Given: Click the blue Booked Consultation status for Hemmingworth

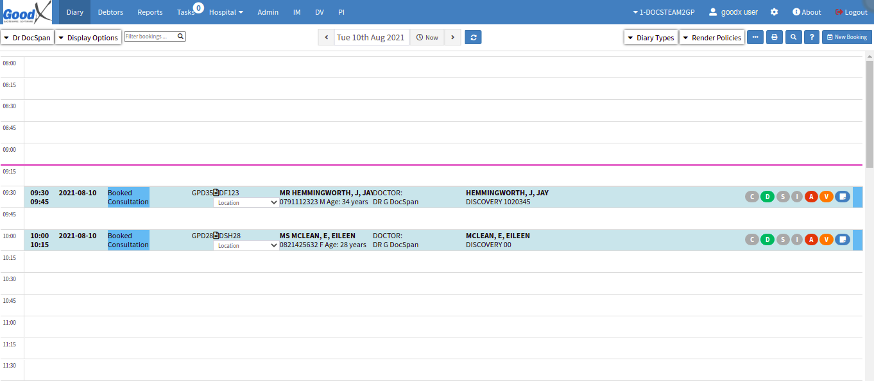Looking at the screenshot, I should pyautogui.click(x=128, y=197).
